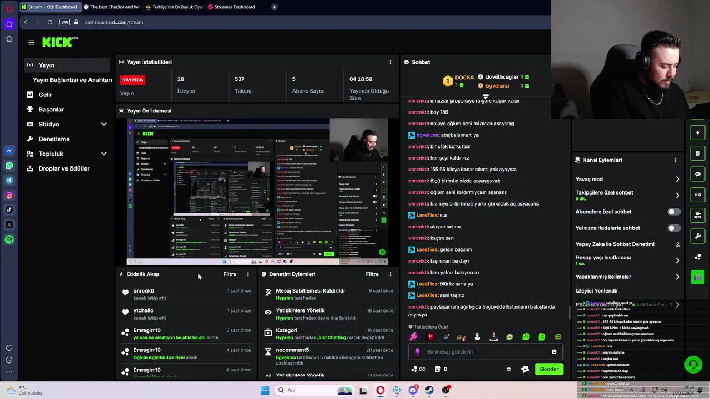Open the Kick hamburger menu
710x399 pixels.
[31, 42]
